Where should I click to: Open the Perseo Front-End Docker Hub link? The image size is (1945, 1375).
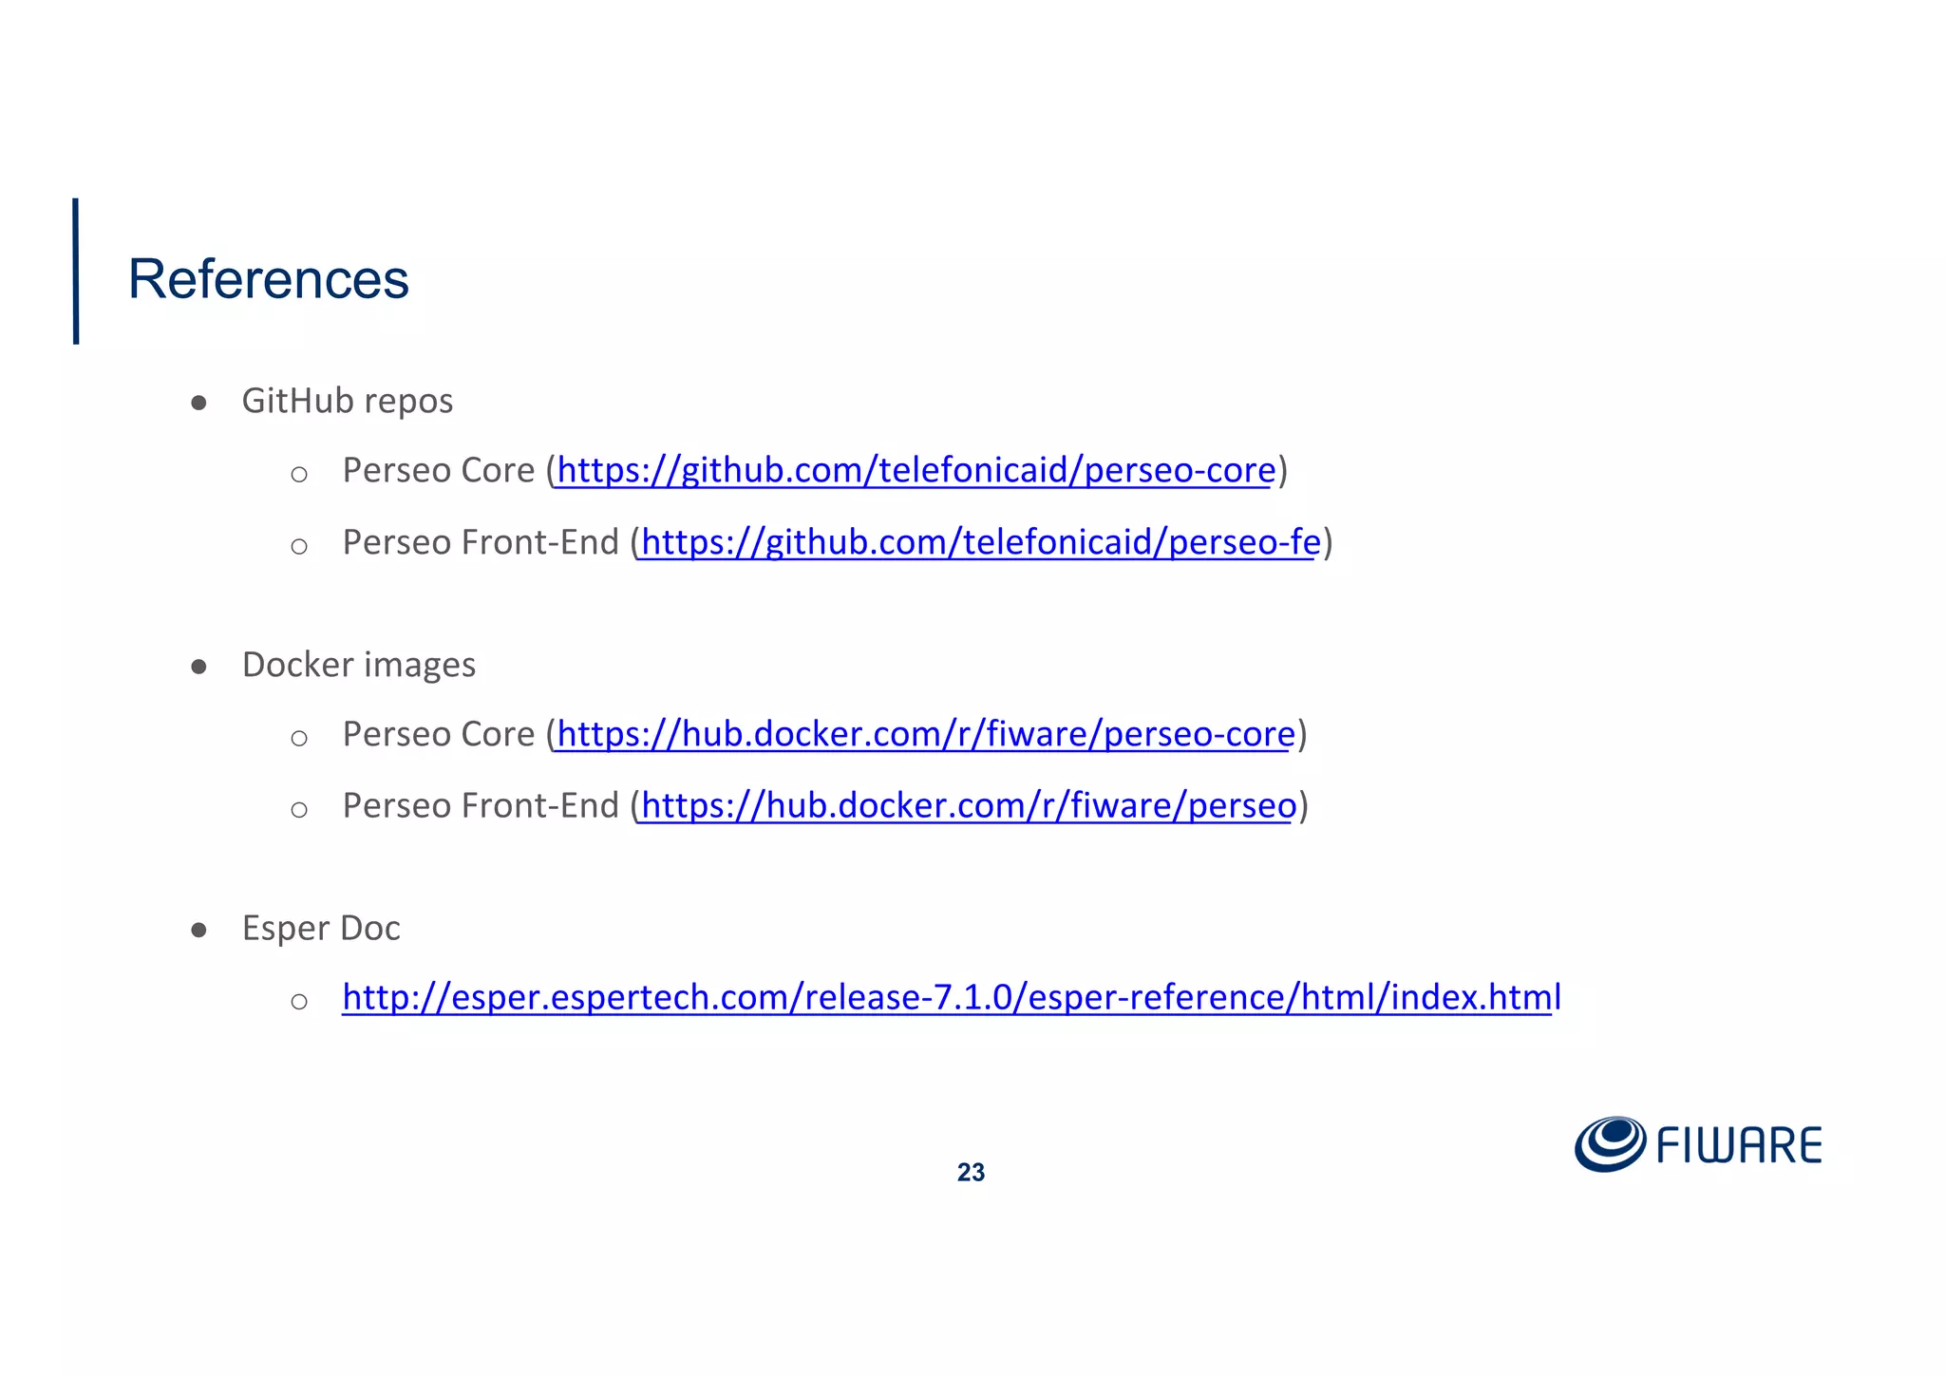(x=969, y=805)
